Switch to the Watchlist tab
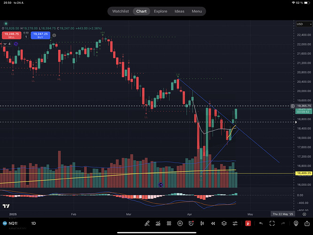Image resolution: width=313 pixels, height=235 pixels. coord(120,11)
